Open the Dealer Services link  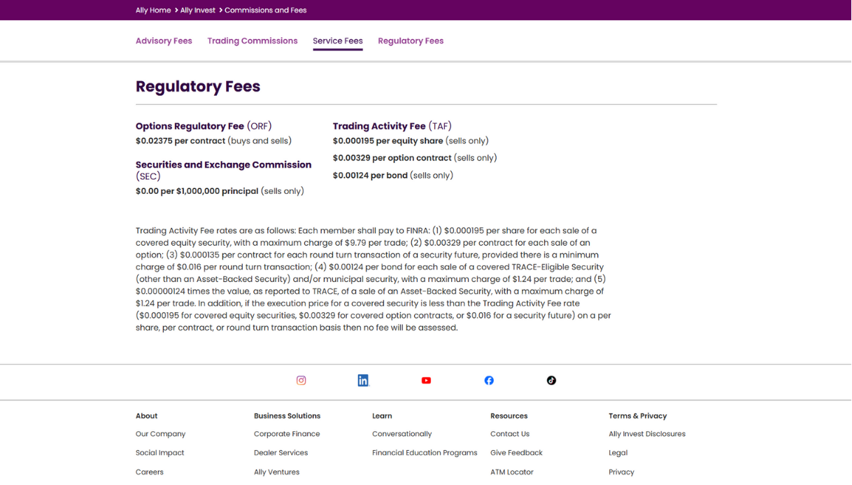pyautogui.click(x=281, y=453)
